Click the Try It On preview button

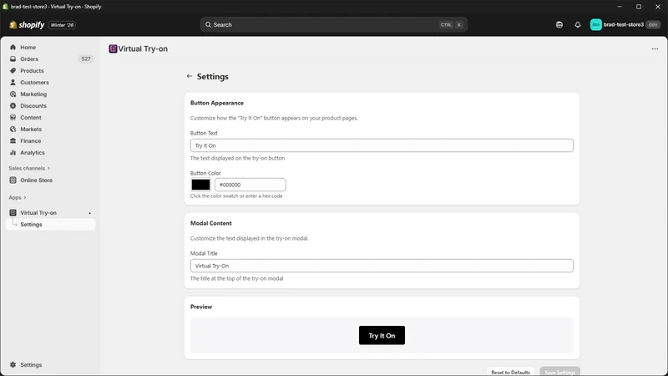(382, 336)
